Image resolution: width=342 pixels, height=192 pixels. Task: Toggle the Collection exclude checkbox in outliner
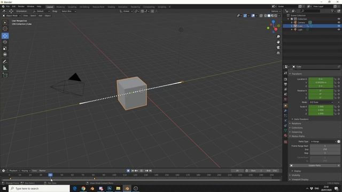292,19
